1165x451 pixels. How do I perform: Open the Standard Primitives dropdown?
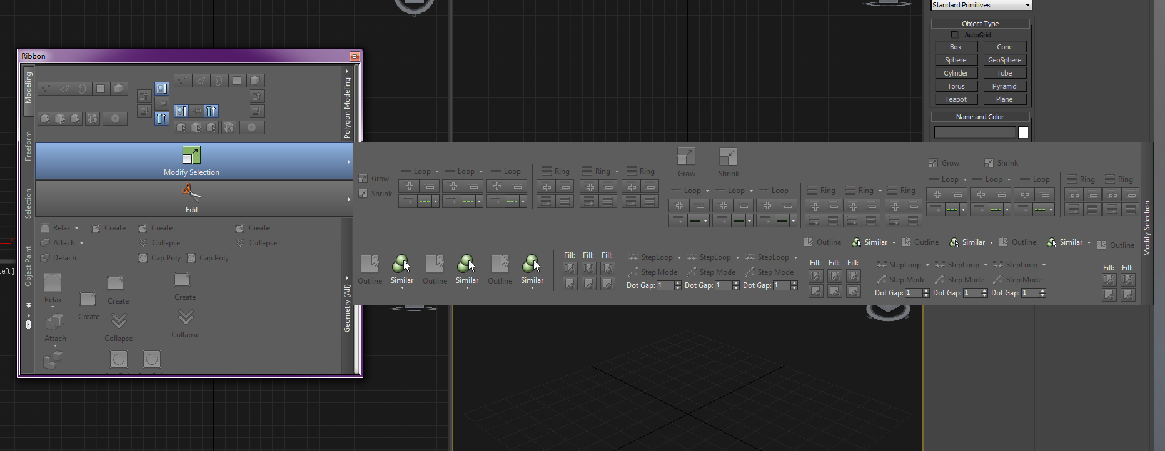(x=981, y=5)
